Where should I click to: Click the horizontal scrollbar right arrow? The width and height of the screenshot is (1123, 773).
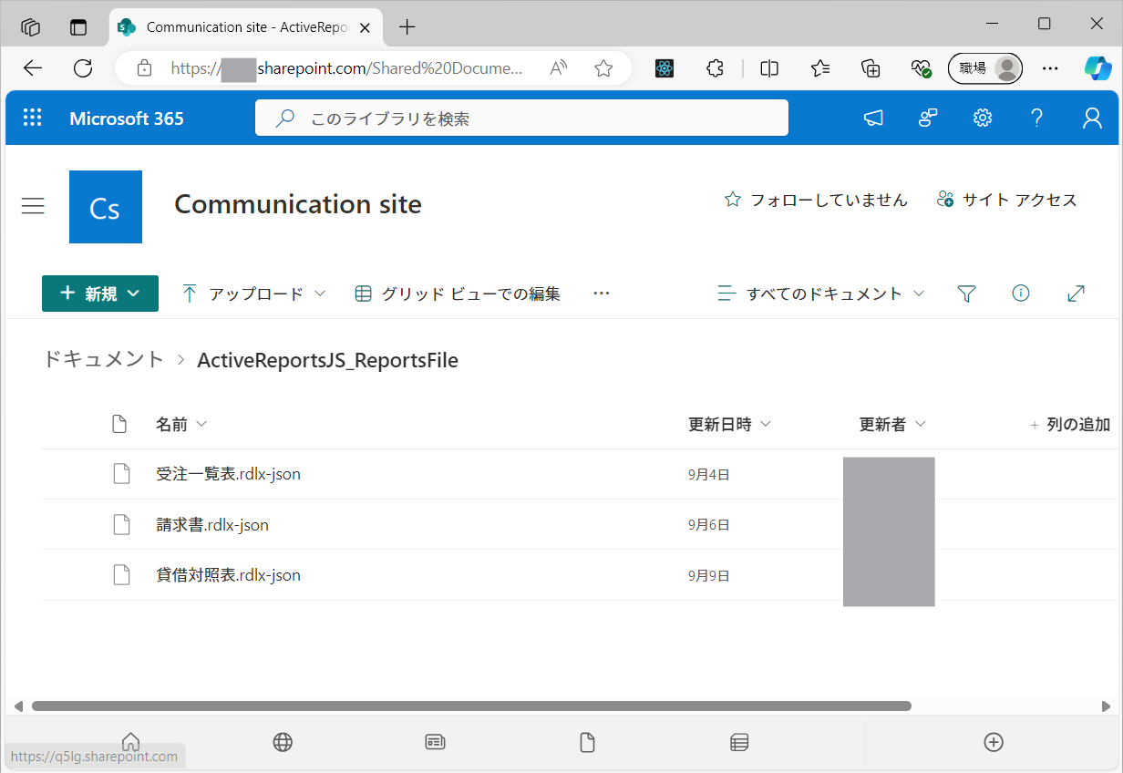(1106, 706)
